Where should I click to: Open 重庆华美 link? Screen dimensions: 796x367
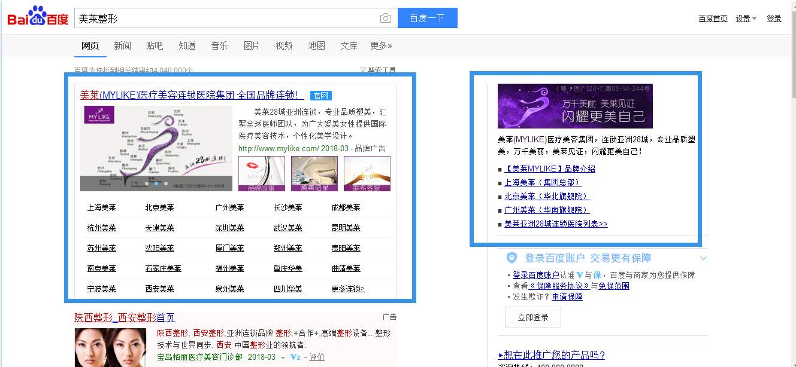pos(288,268)
